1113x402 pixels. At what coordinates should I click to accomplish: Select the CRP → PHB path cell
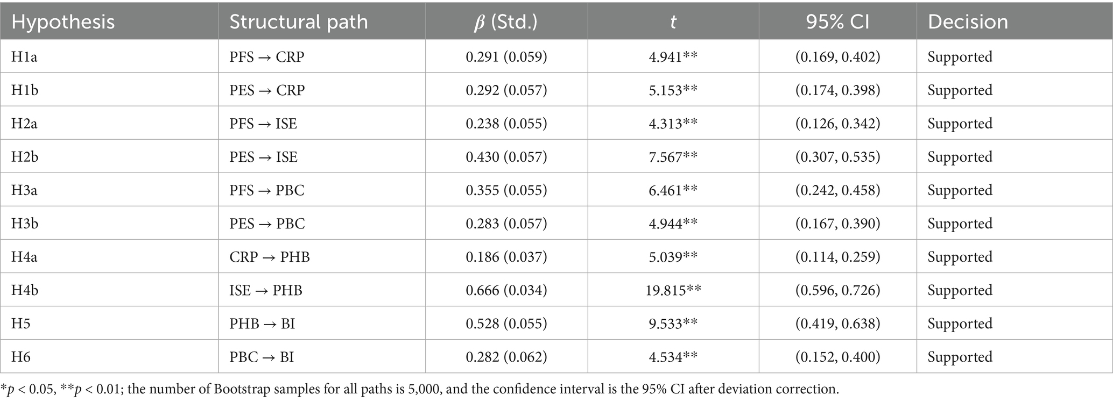pos(270,257)
